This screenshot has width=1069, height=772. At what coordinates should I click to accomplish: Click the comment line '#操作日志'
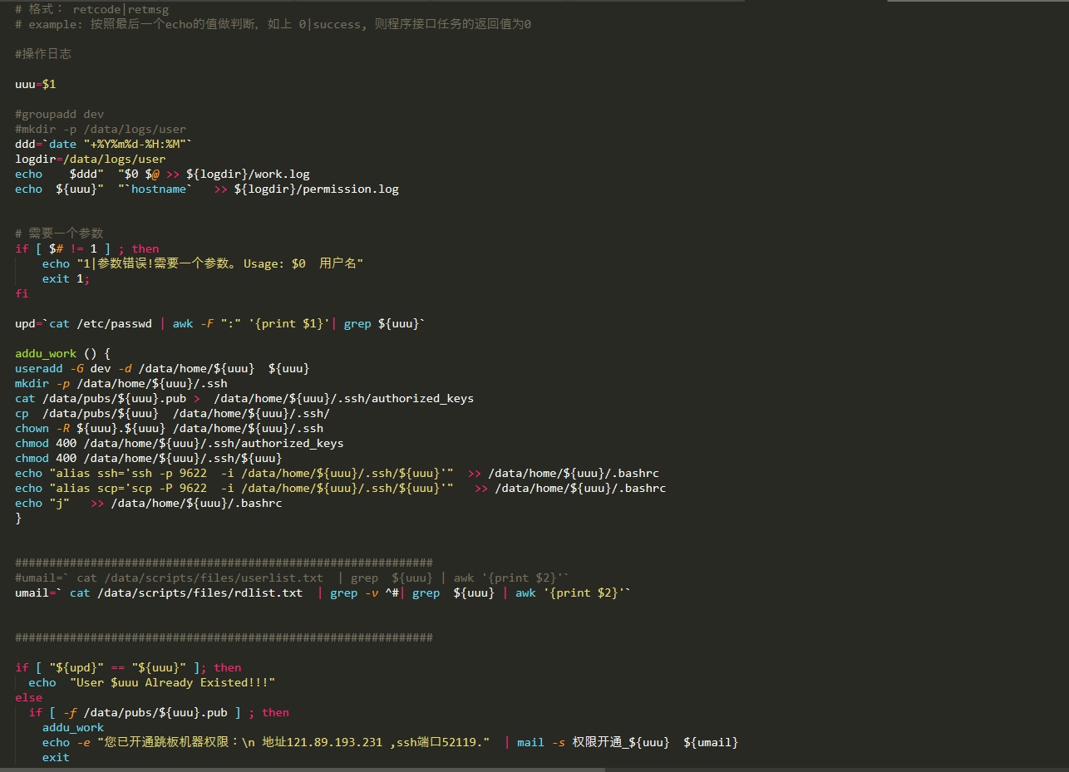pyautogui.click(x=43, y=54)
